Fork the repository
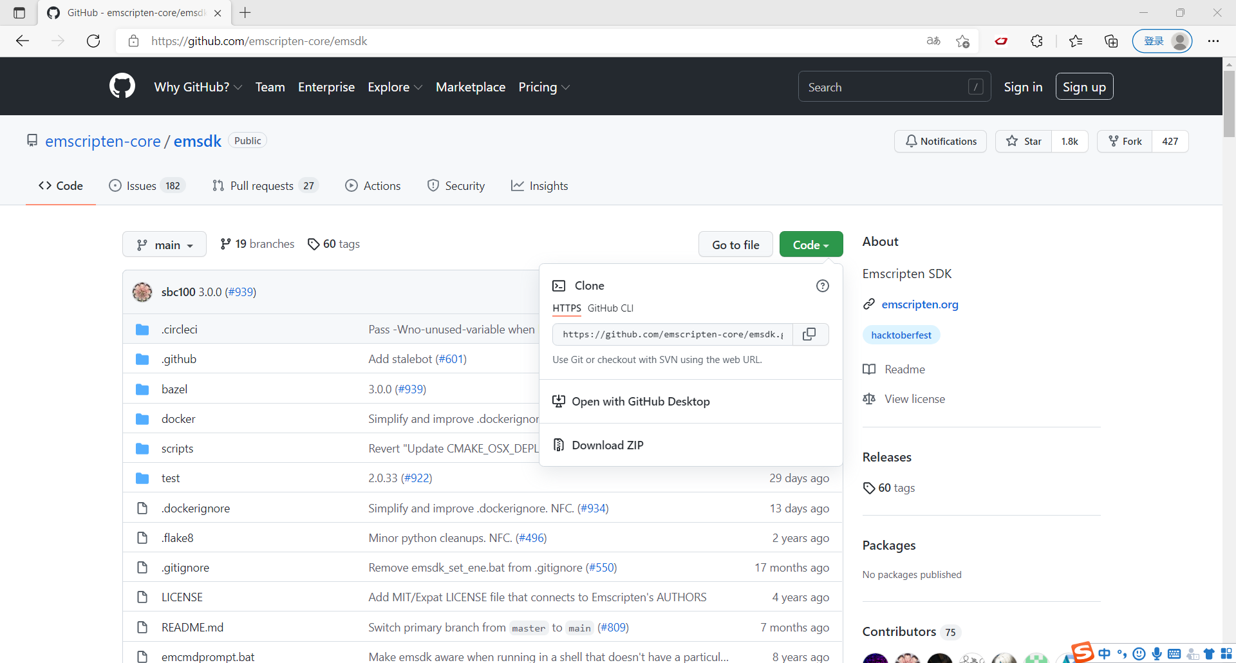 (x=1125, y=142)
